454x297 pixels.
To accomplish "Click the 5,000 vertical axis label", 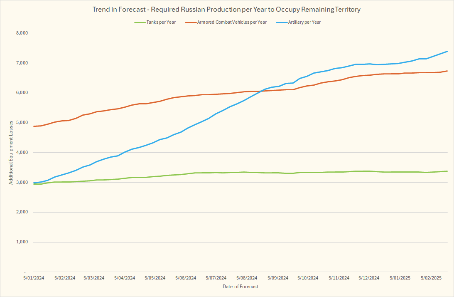I will [22, 123].
